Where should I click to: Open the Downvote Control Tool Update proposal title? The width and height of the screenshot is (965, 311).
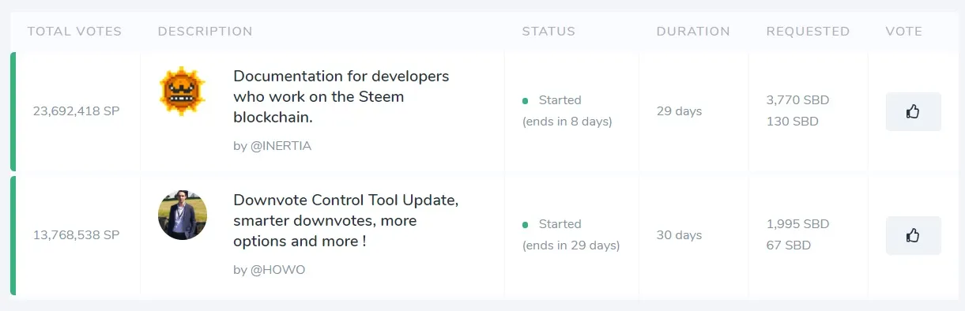tap(346, 221)
